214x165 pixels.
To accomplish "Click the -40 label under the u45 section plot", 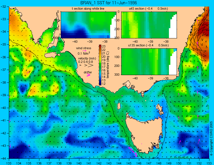I will coord(135,41).
